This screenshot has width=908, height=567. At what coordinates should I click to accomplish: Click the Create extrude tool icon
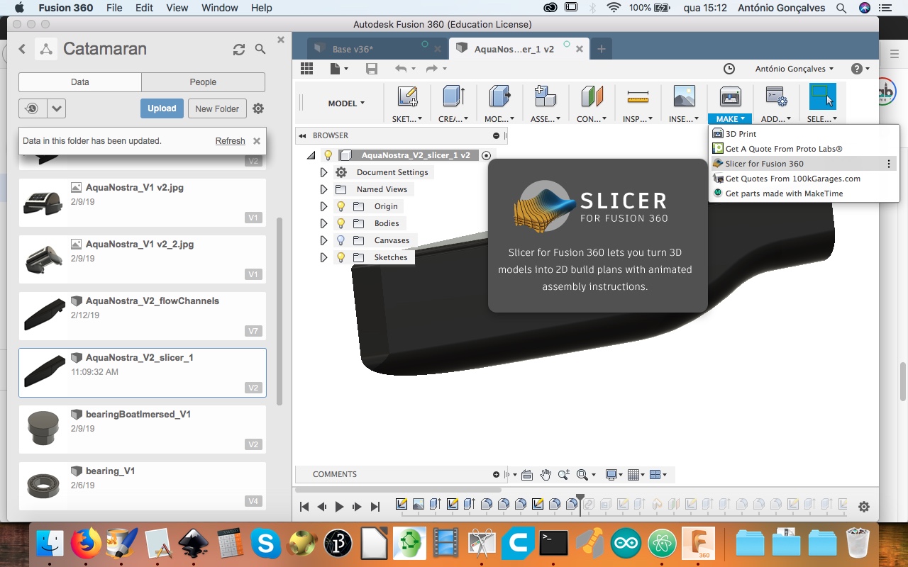point(453,96)
